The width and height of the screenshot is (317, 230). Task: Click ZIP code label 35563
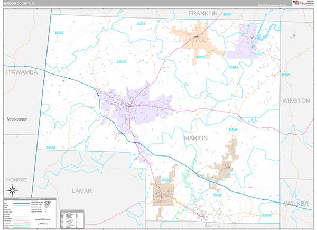click(x=166, y=180)
